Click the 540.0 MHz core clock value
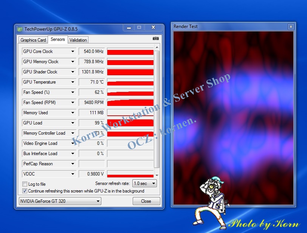The width and height of the screenshot is (307, 233). coord(92,51)
